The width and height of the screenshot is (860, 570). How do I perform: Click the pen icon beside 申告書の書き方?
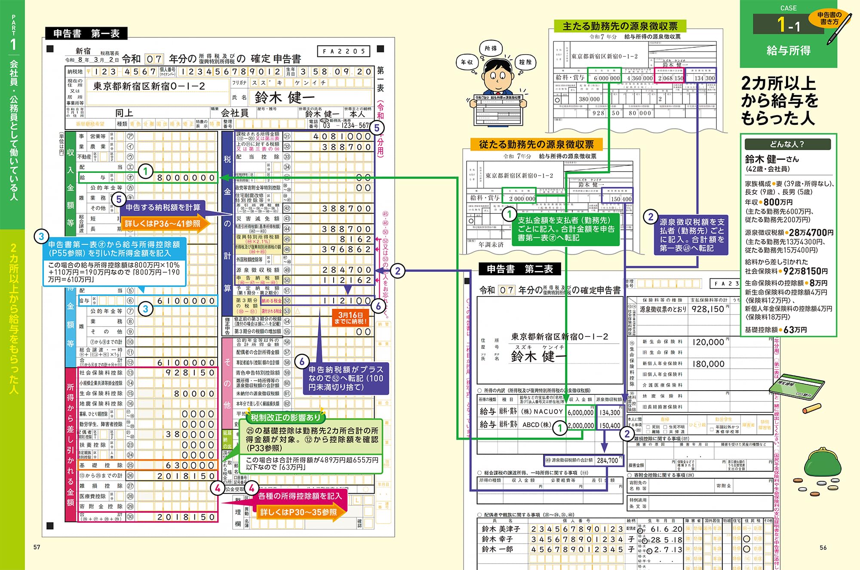838,30
